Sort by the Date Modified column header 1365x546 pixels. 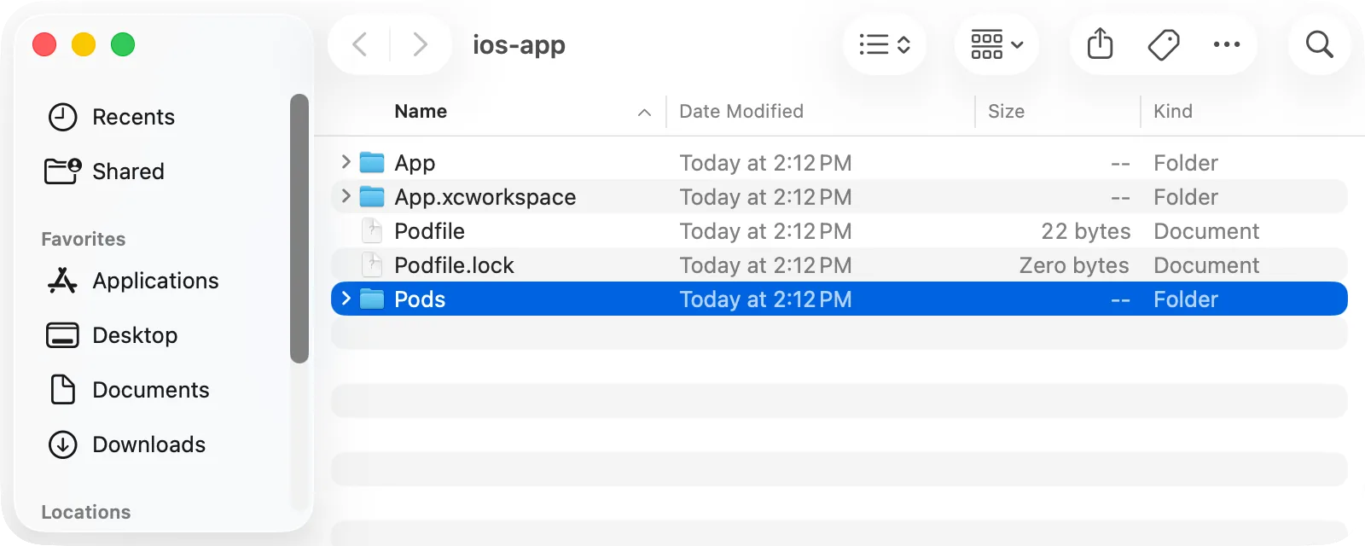[x=741, y=112]
